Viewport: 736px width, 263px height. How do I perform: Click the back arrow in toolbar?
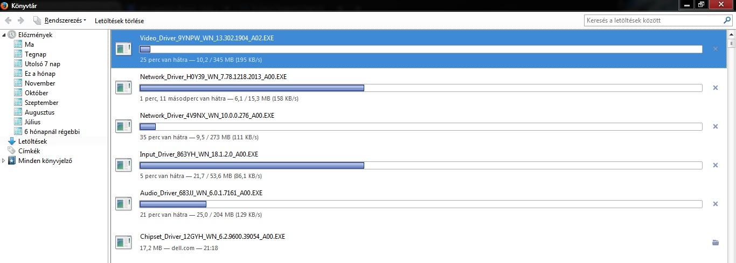pos(8,20)
